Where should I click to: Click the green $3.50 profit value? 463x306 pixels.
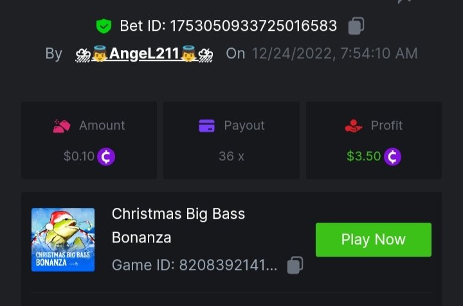(363, 156)
